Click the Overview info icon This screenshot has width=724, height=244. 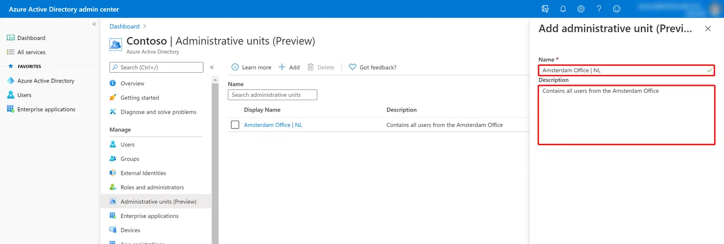tap(113, 83)
